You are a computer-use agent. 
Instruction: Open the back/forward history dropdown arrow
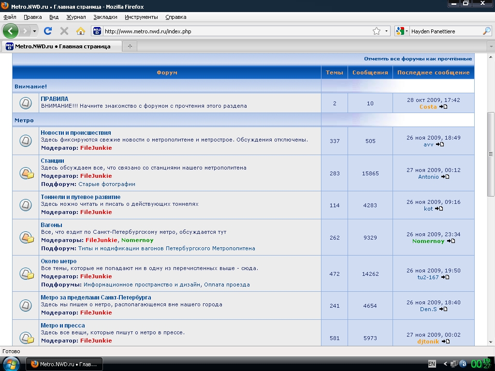(34, 31)
